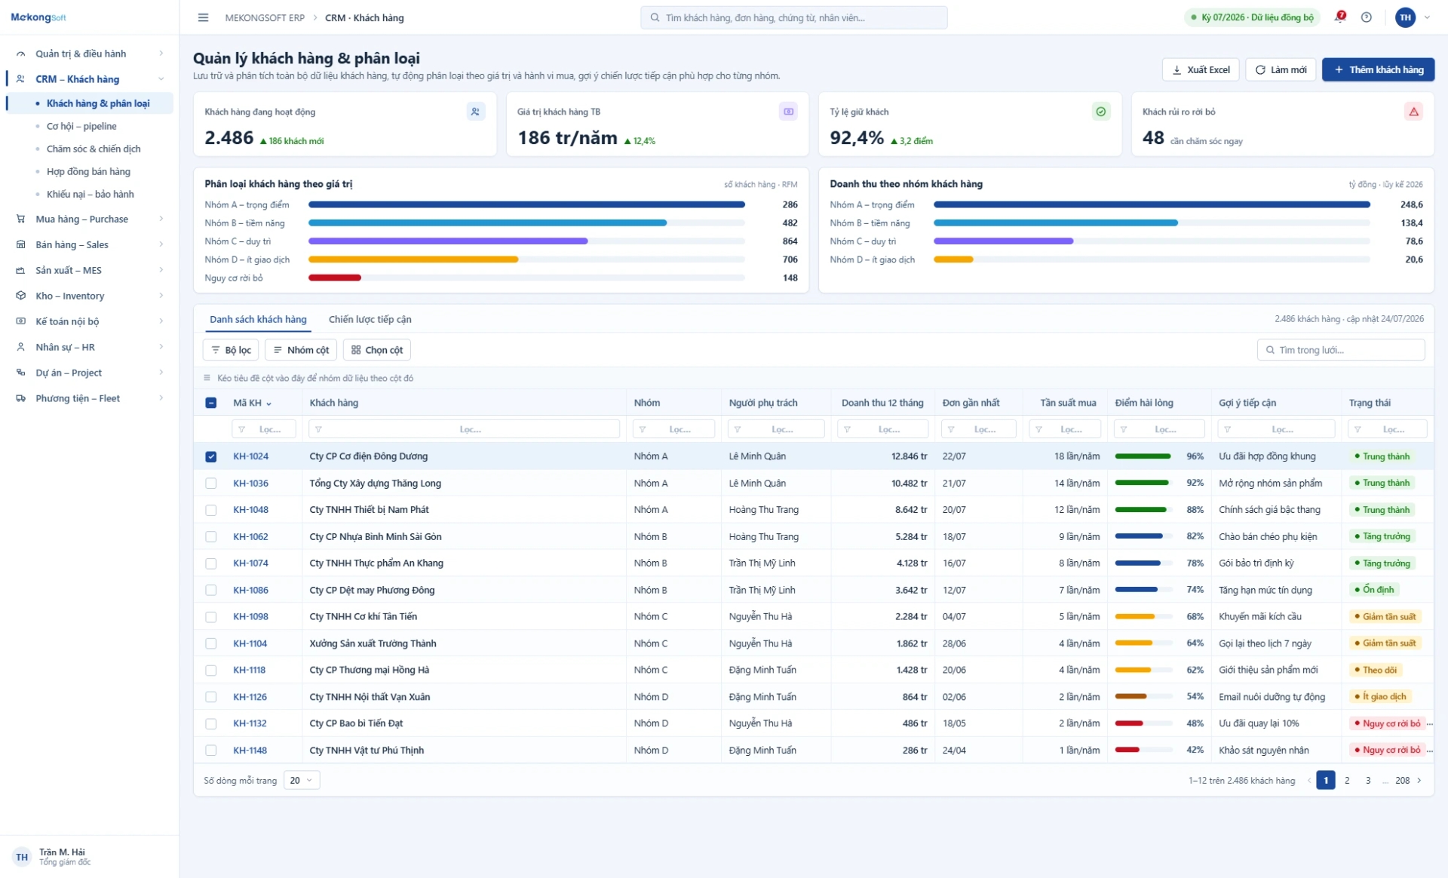Screen dimensions: 1448x878
Task: Click the Chọn cột button
Action: click(377, 350)
